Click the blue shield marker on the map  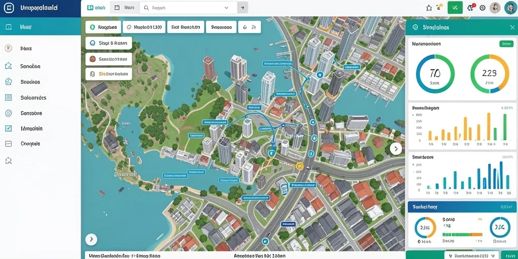click(x=272, y=152)
